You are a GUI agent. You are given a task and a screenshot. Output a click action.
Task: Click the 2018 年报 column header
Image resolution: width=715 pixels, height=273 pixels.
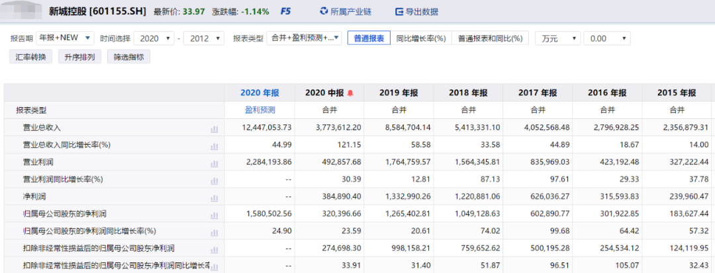(x=468, y=93)
